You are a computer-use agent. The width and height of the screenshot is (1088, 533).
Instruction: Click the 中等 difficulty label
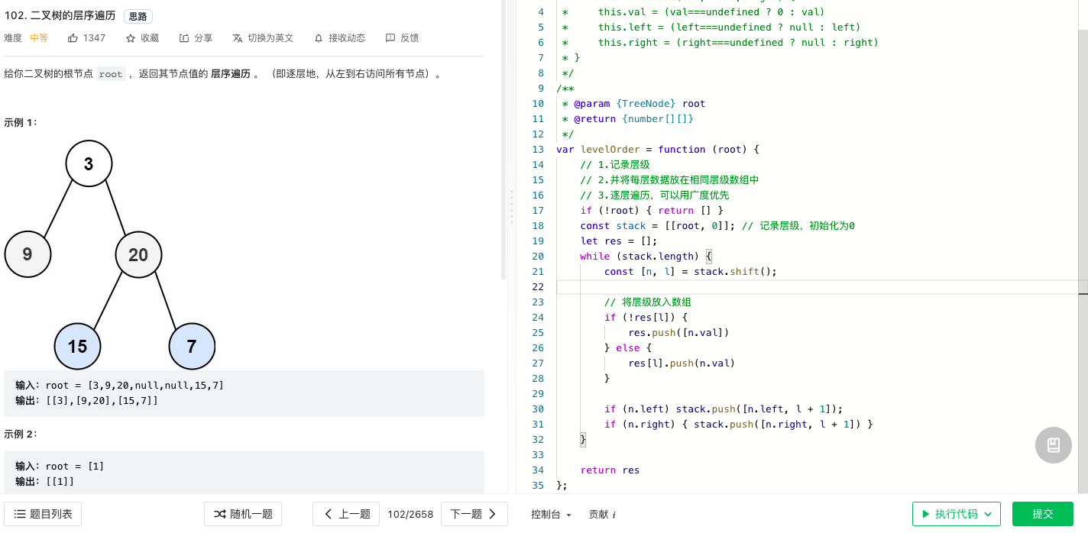pyautogui.click(x=38, y=38)
